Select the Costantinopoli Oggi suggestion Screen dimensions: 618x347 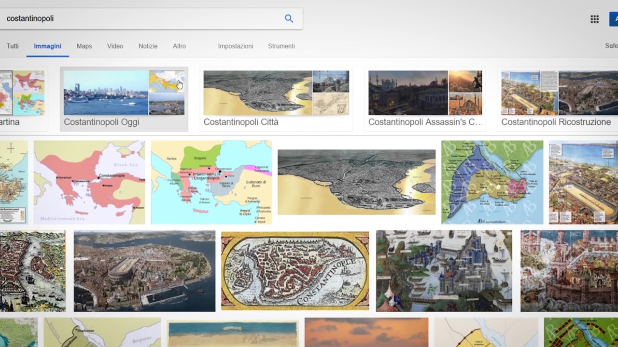point(124,99)
